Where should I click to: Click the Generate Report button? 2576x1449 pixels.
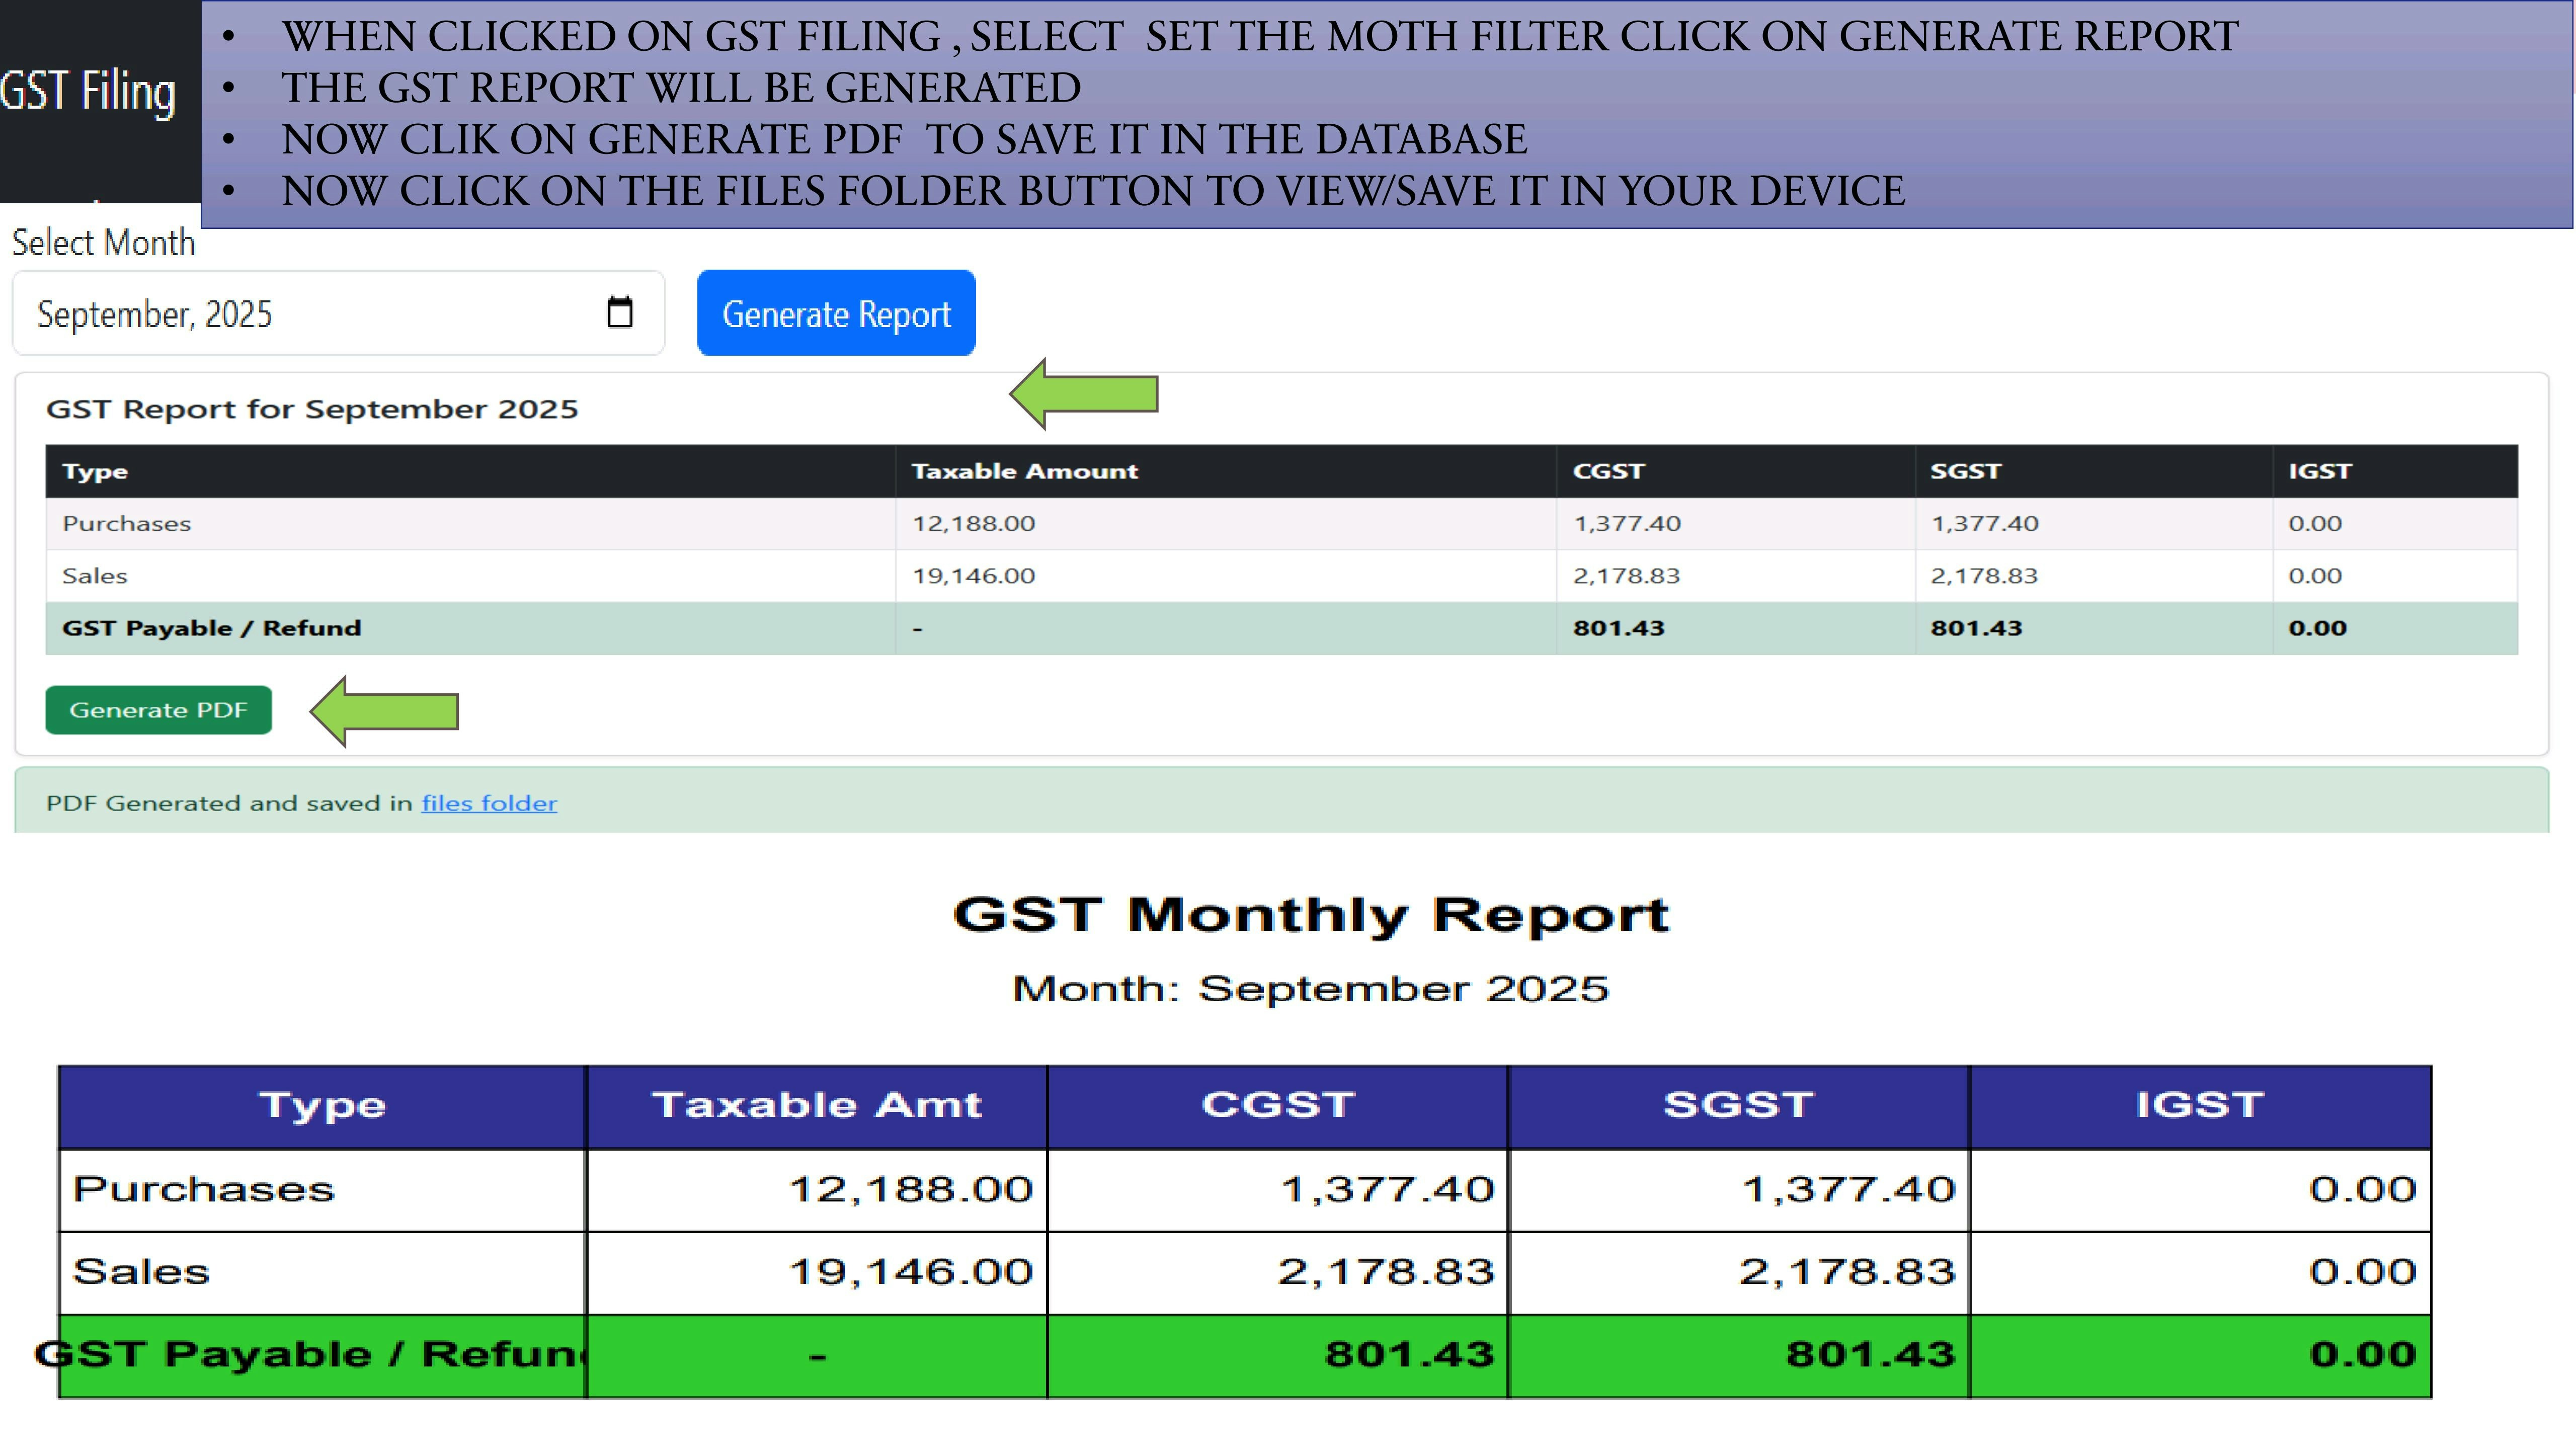836,313
